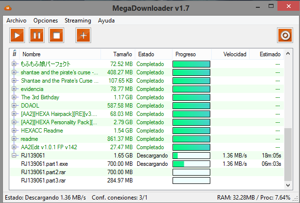Open the Opciones menu
The width and height of the screenshot is (300, 203).
pyautogui.click(x=46, y=21)
